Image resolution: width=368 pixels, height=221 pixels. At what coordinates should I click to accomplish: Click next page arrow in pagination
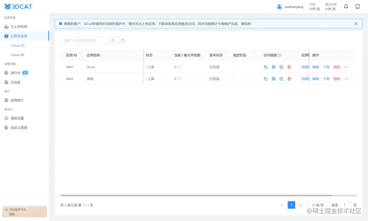[x=301, y=205]
